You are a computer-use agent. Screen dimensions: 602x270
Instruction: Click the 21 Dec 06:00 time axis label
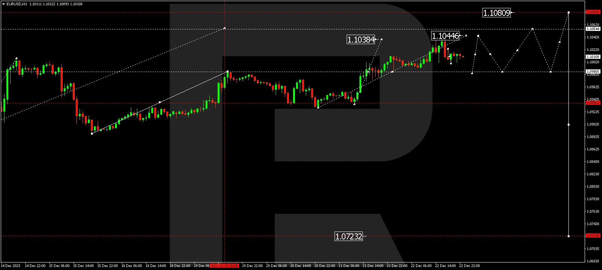coord(349,266)
